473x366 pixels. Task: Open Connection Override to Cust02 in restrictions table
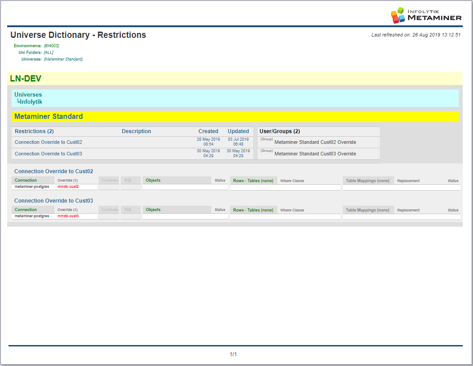(x=48, y=142)
